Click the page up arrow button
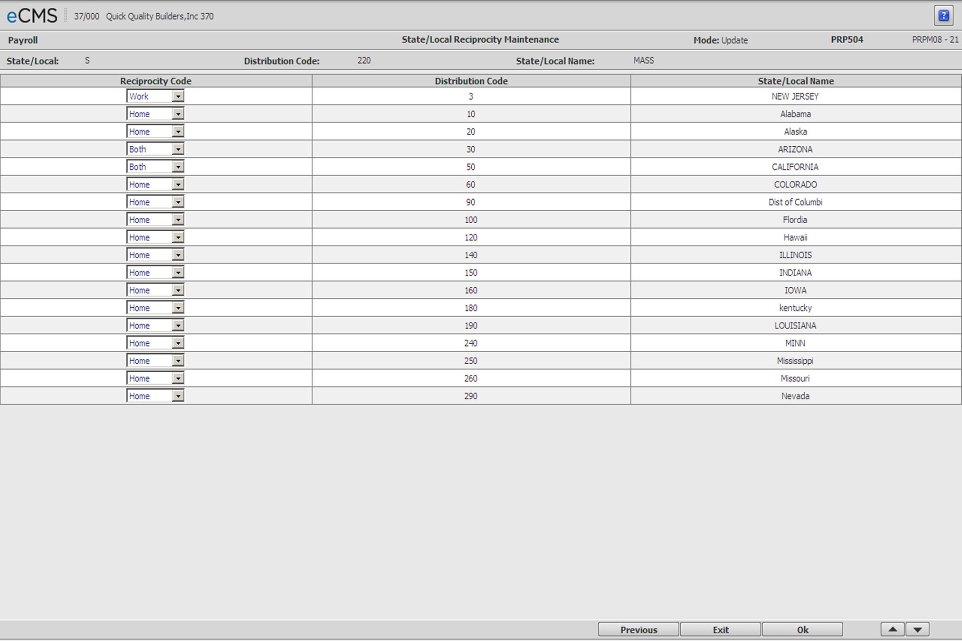Screen dimensions: 962x641 pyautogui.click(x=893, y=630)
